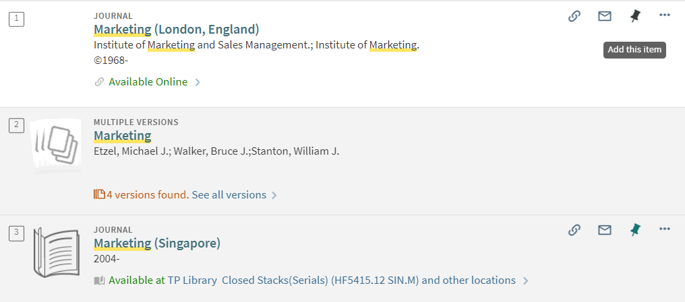Select result number 2 checkbox

pyautogui.click(x=17, y=125)
